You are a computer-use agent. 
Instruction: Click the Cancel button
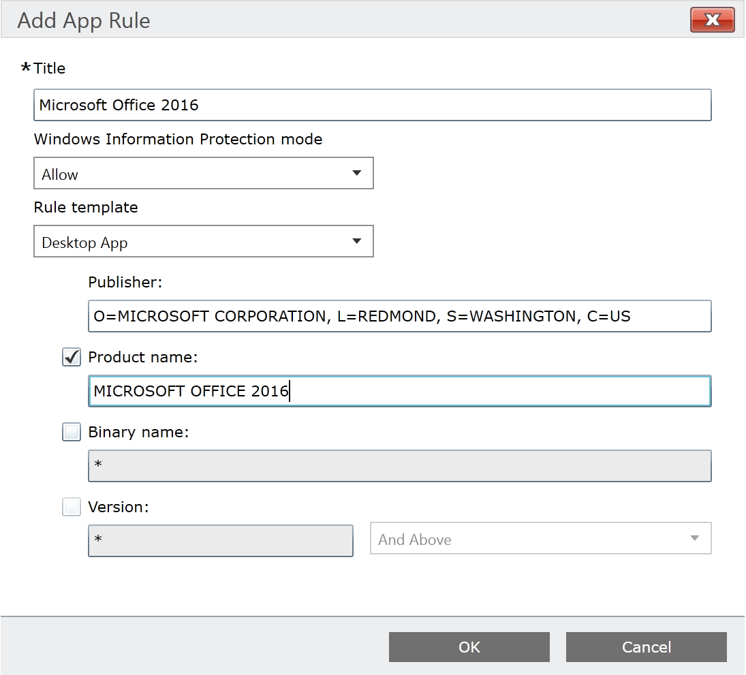[646, 647]
